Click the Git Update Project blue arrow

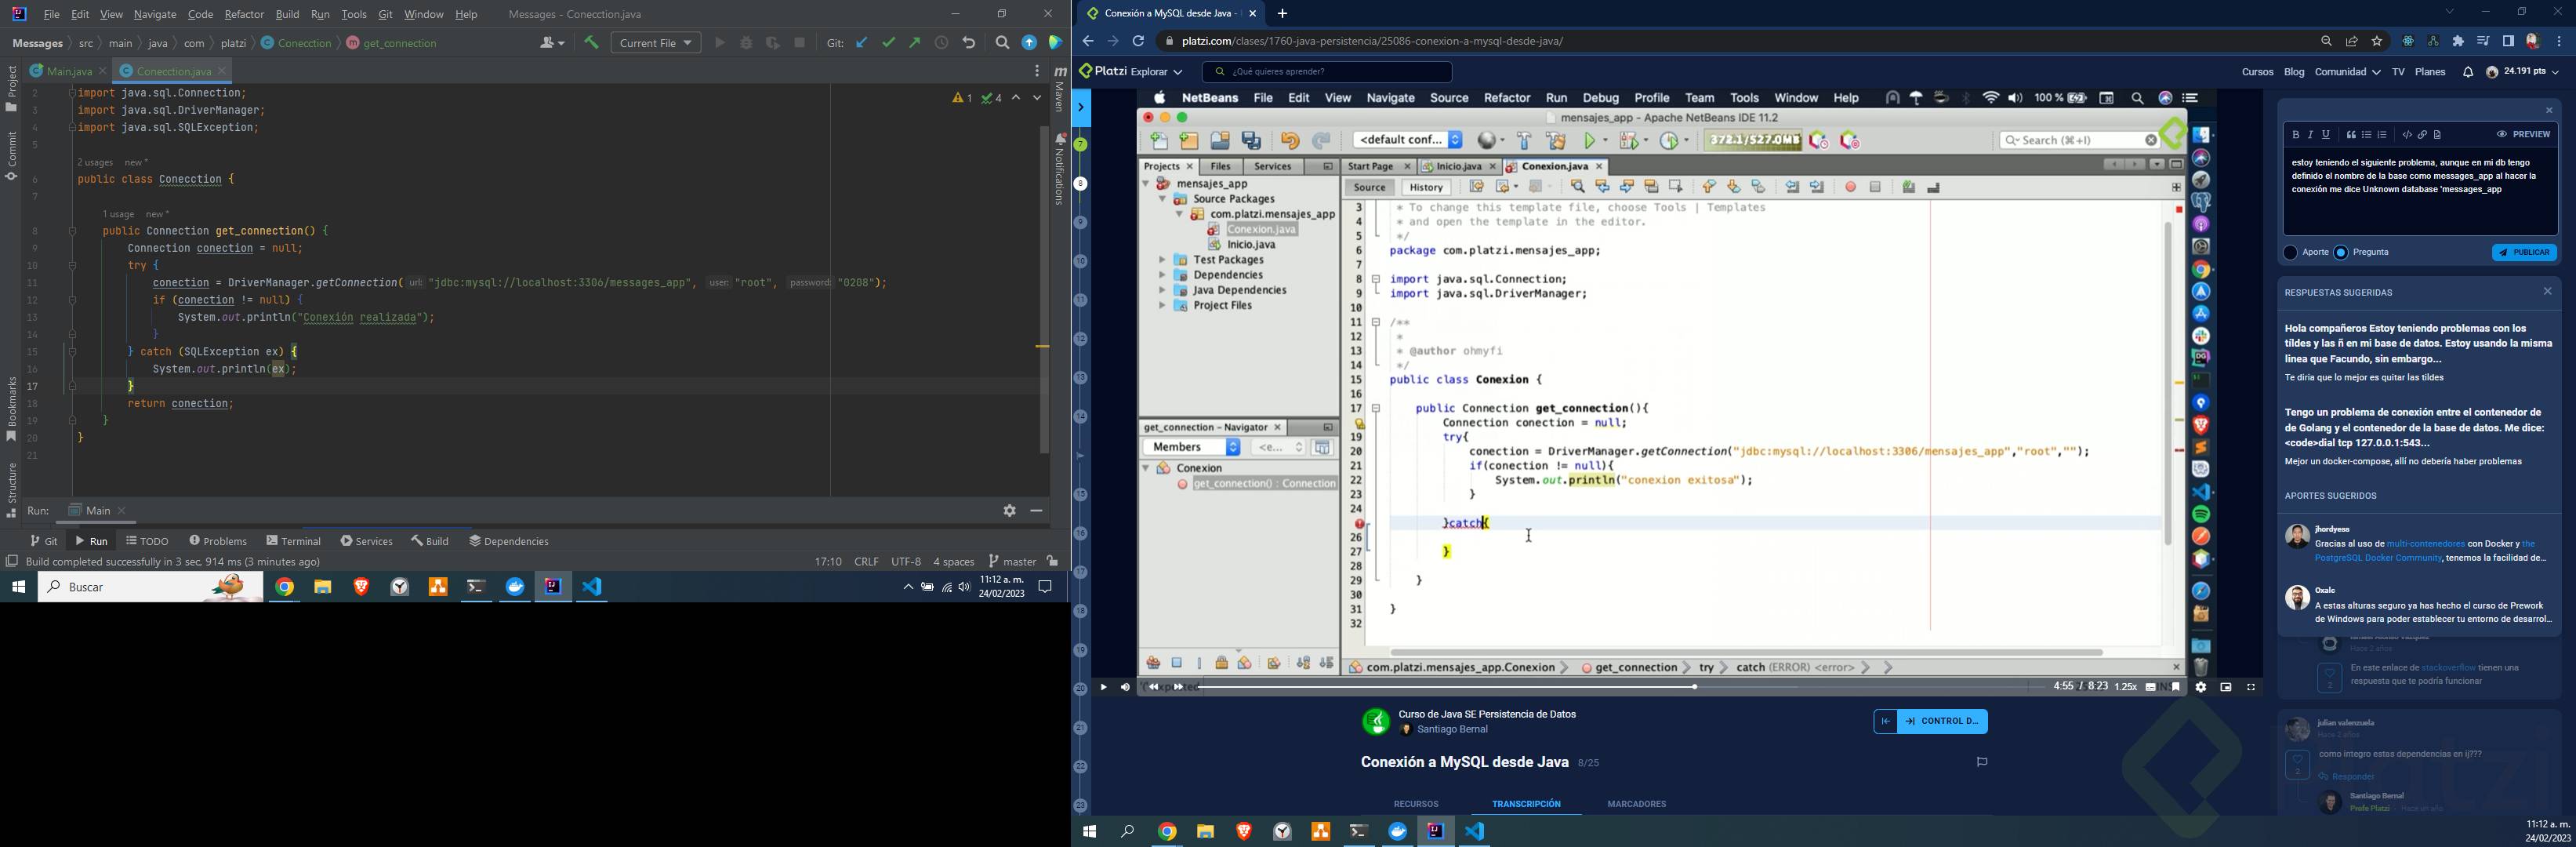point(862,43)
